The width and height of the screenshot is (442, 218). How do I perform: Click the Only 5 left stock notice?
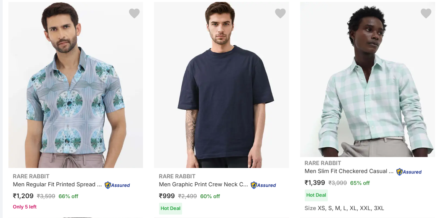click(x=25, y=207)
